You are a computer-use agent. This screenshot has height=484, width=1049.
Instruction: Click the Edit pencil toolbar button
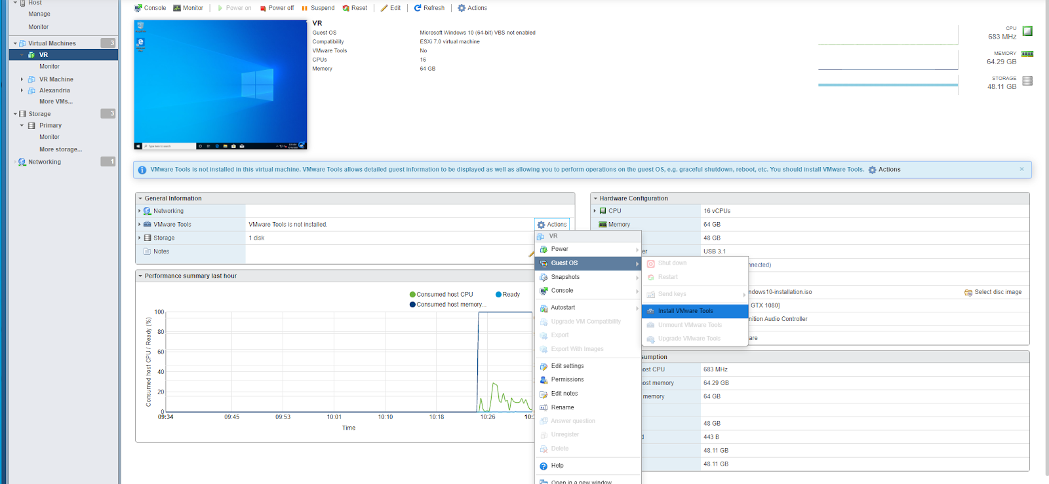[391, 8]
